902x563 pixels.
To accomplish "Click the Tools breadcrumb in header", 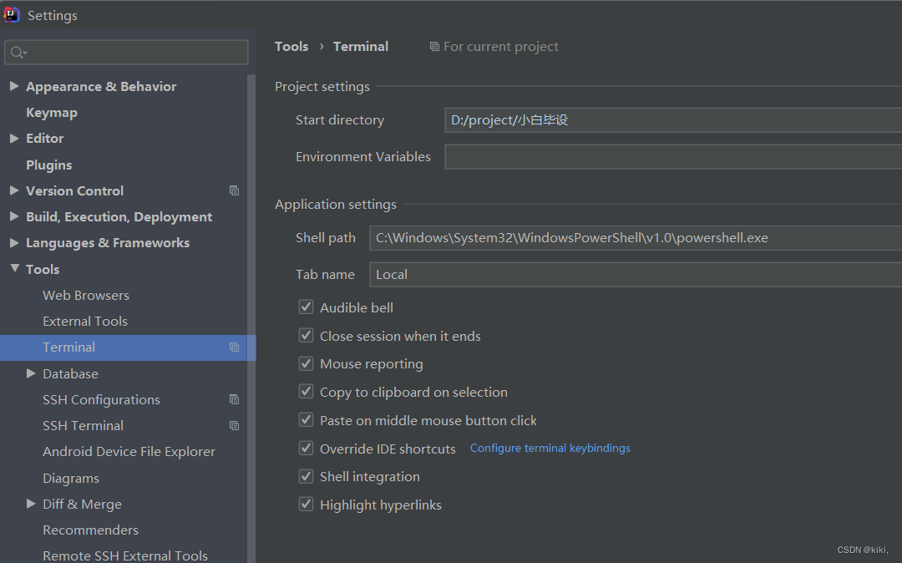I will 291,47.
